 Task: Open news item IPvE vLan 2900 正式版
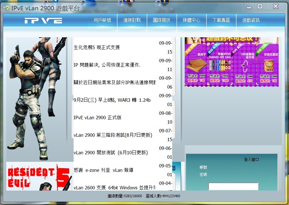97,117
